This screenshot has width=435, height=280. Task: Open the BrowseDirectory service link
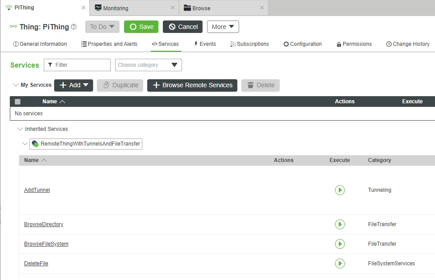pyautogui.click(x=44, y=224)
